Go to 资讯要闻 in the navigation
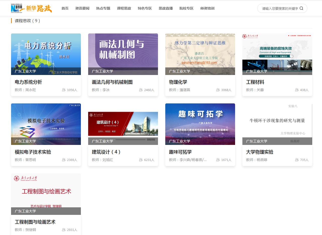The width and height of the screenshot is (322, 235). pos(82,8)
